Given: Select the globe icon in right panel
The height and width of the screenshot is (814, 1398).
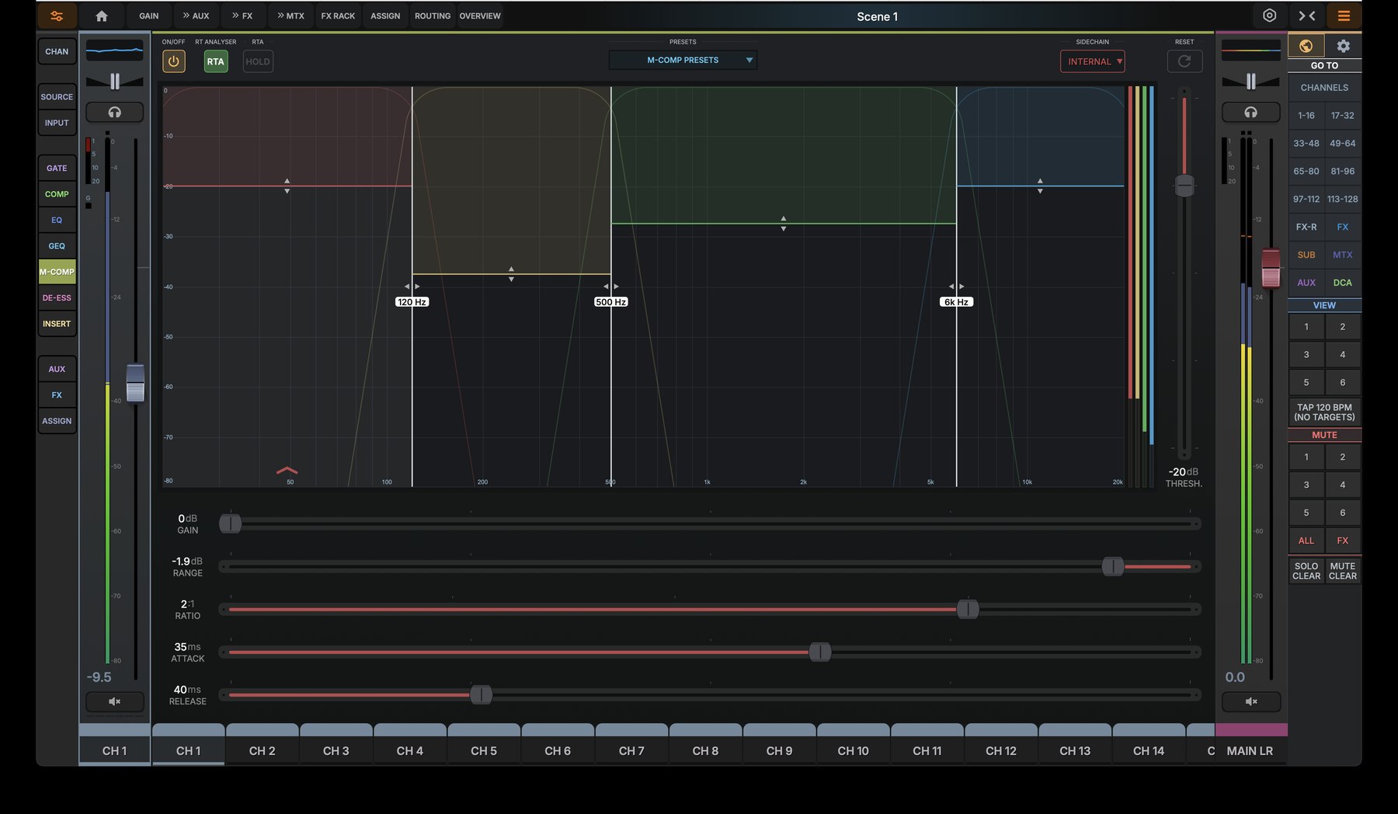Looking at the screenshot, I should point(1306,46).
